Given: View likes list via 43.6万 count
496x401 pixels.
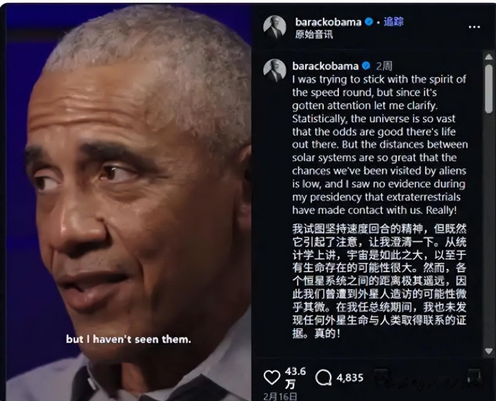Looking at the screenshot, I should point(295,378).
